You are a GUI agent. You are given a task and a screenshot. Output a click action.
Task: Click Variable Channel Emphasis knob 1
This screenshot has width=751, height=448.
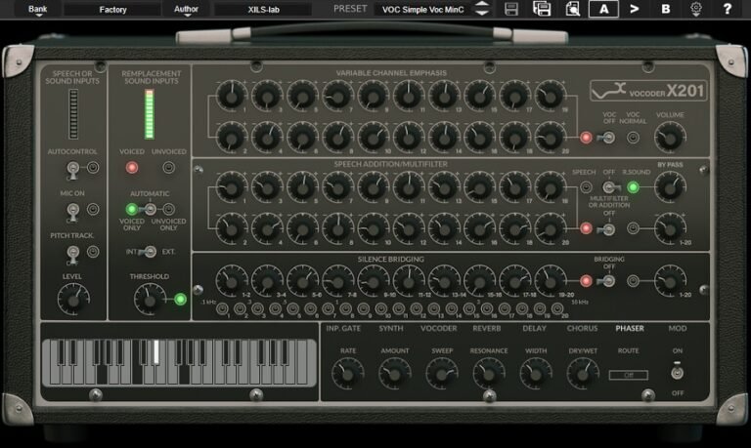[232, 97]
